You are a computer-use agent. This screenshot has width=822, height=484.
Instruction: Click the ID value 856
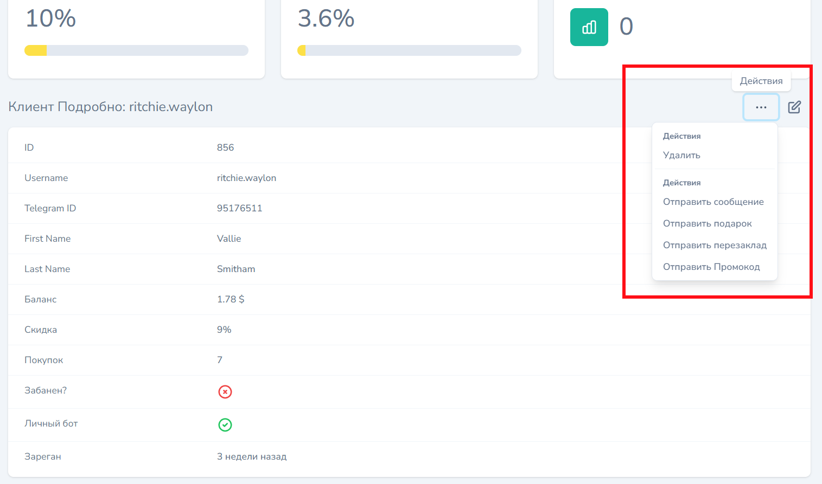(x=225, y=147)
